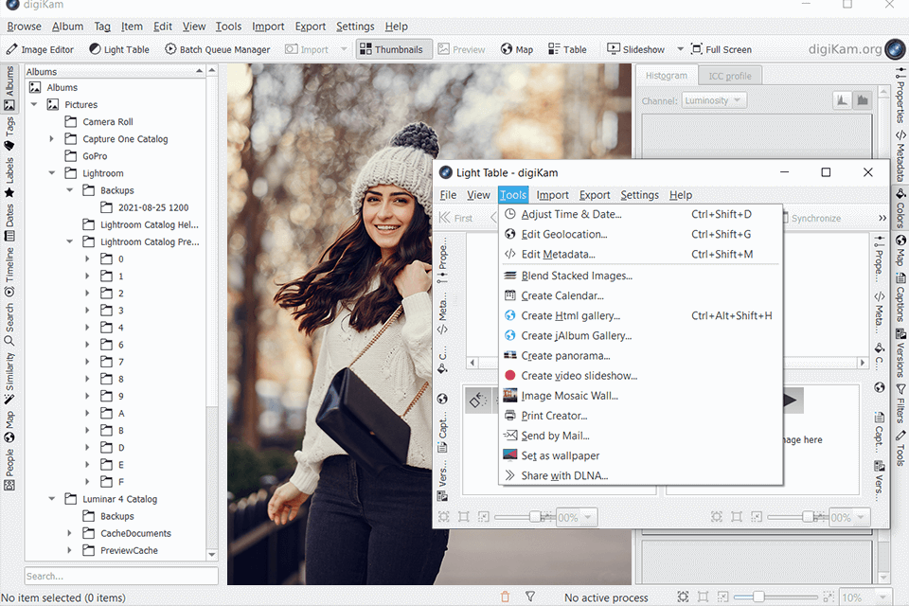Click the trash icon in status bar
This screenshot has width=909, height=606.
505,597
